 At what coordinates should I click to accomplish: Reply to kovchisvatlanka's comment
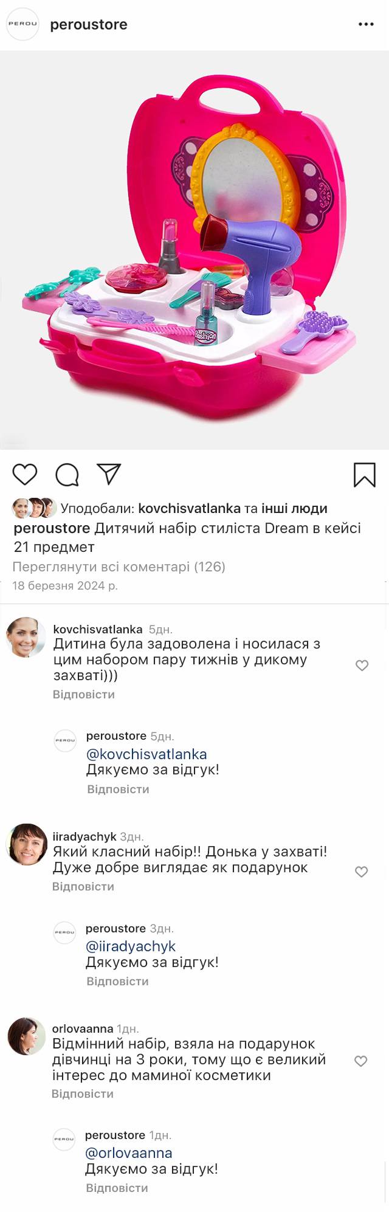[84, 694]
